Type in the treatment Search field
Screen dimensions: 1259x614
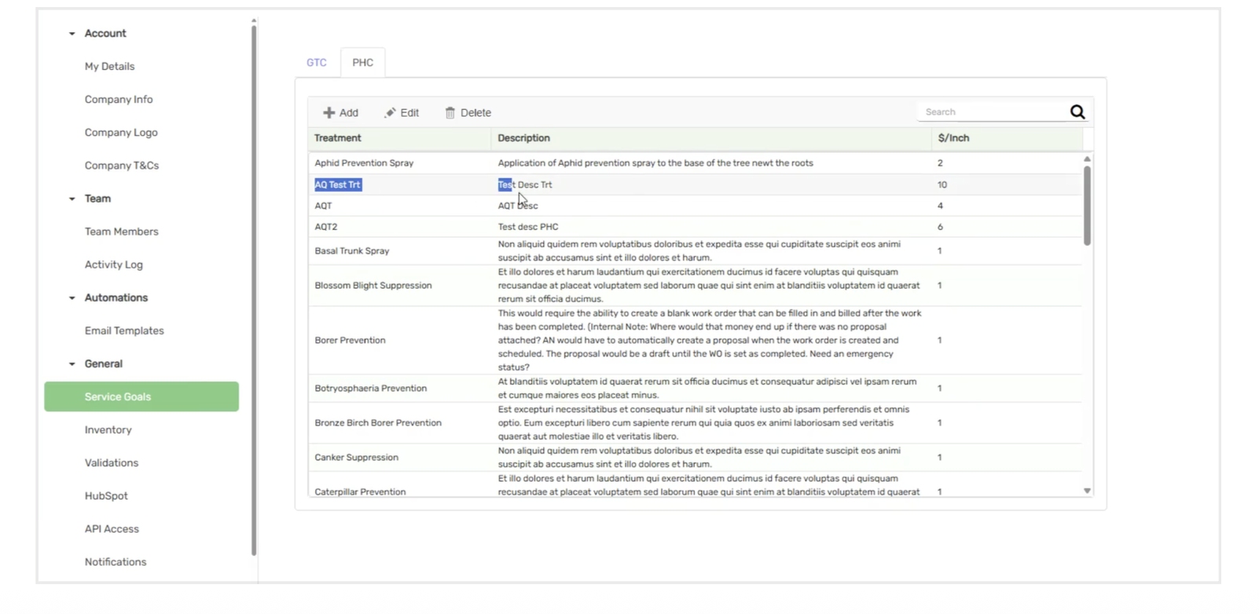pyautogui.click(x=992, y=112)
